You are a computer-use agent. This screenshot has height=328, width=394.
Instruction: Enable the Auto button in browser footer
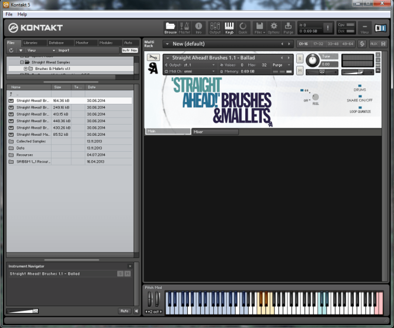point(124,311)
